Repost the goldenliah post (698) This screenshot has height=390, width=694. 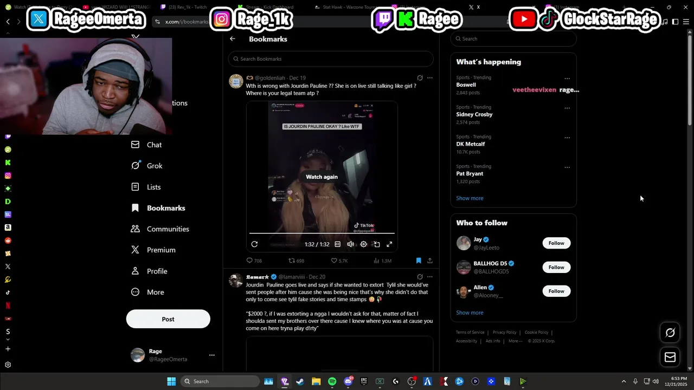pyautogui.click(x=296, y=261)
